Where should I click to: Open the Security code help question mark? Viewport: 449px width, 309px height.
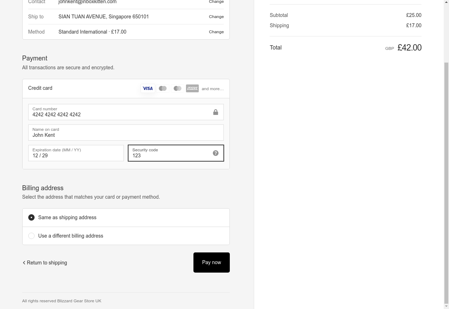pyautogui.click(x=216, y=153)
